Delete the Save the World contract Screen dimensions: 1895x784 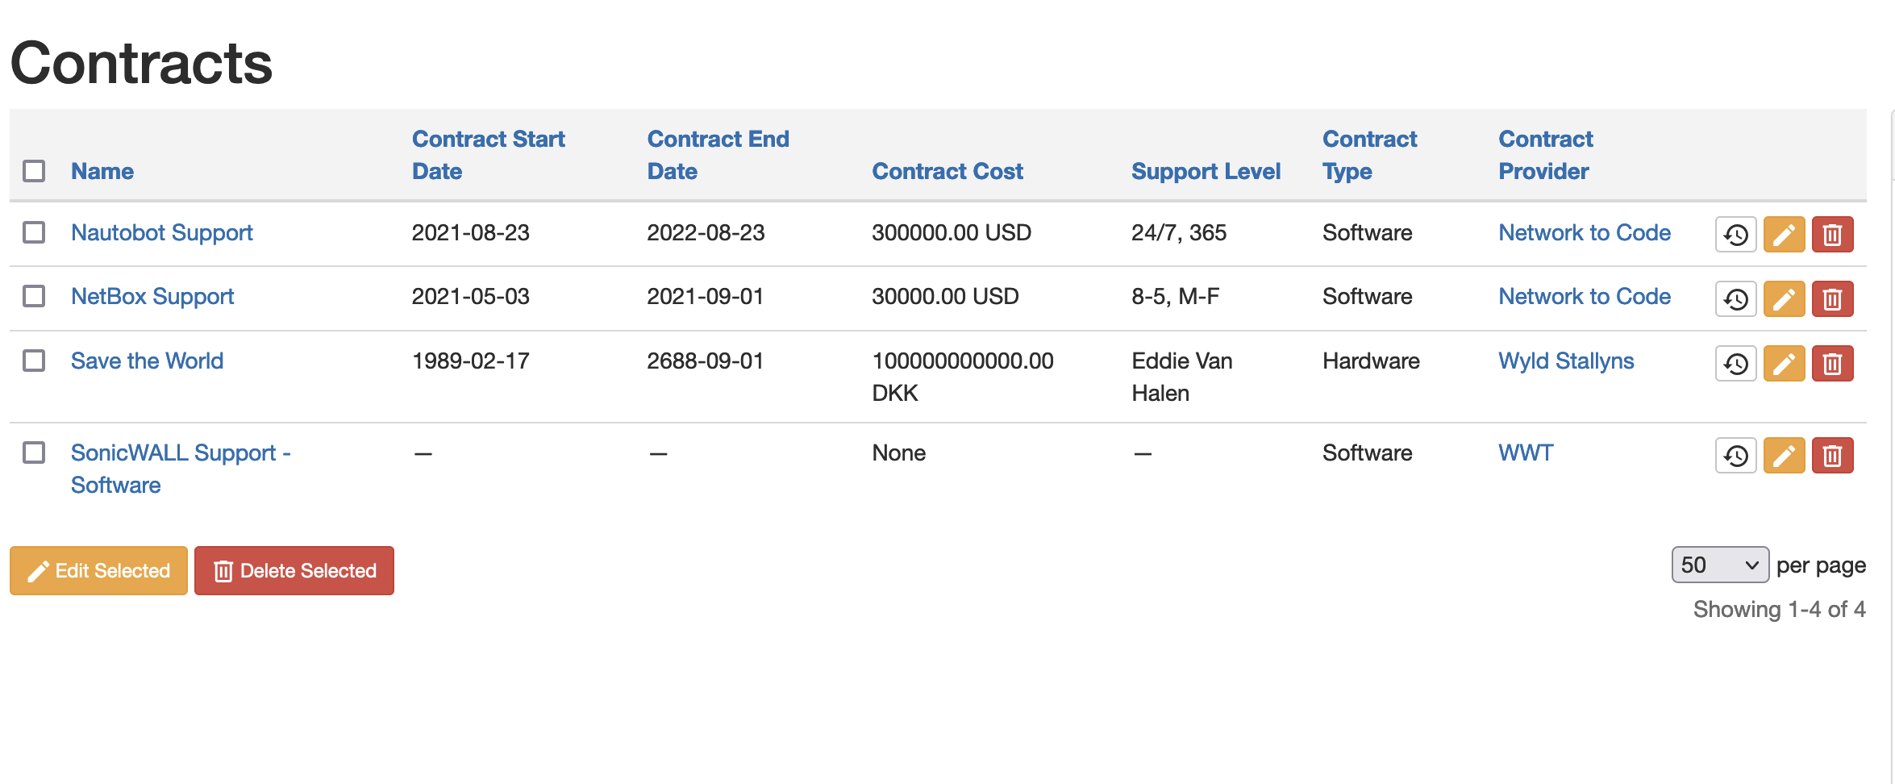tap(1832, 364)
